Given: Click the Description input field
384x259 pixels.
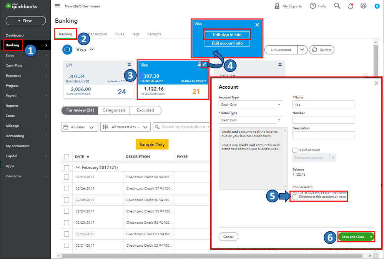Looking at the screenshot, I should point(323,135).
